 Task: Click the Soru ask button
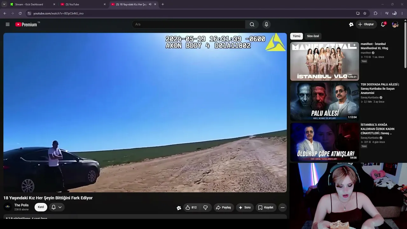[245, 207]
